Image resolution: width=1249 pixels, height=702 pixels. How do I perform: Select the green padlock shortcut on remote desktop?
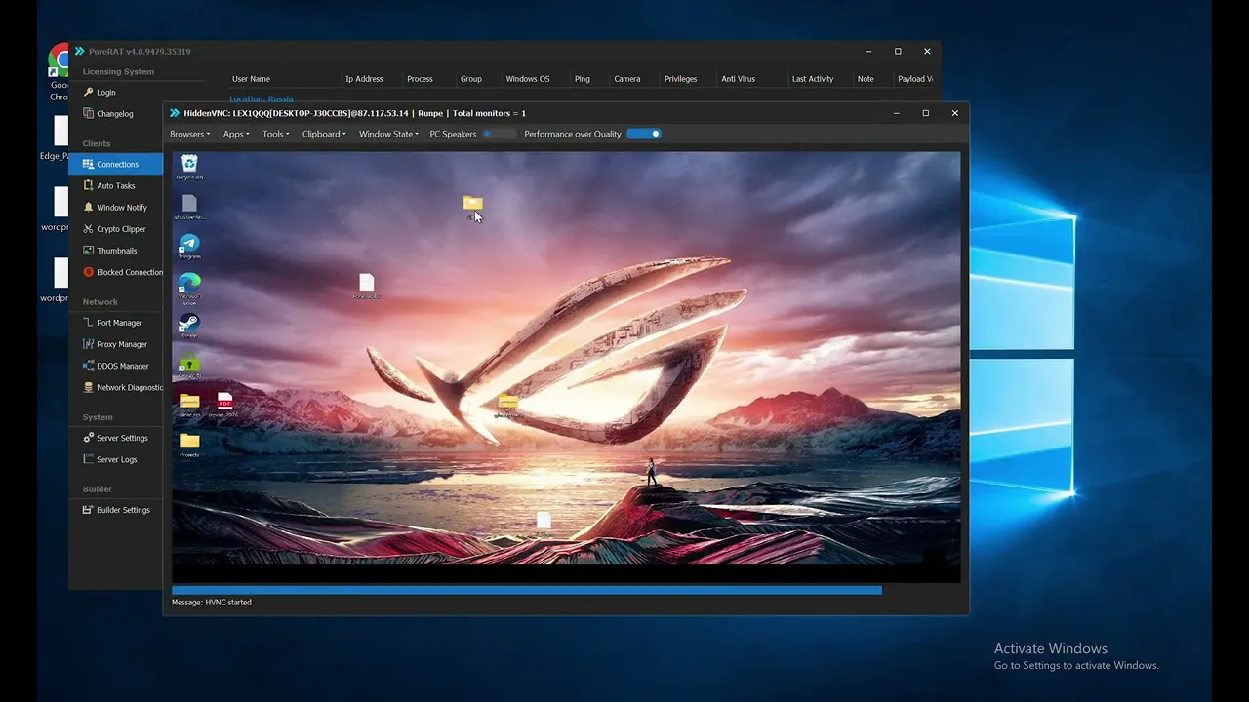(x=189, y=363)
